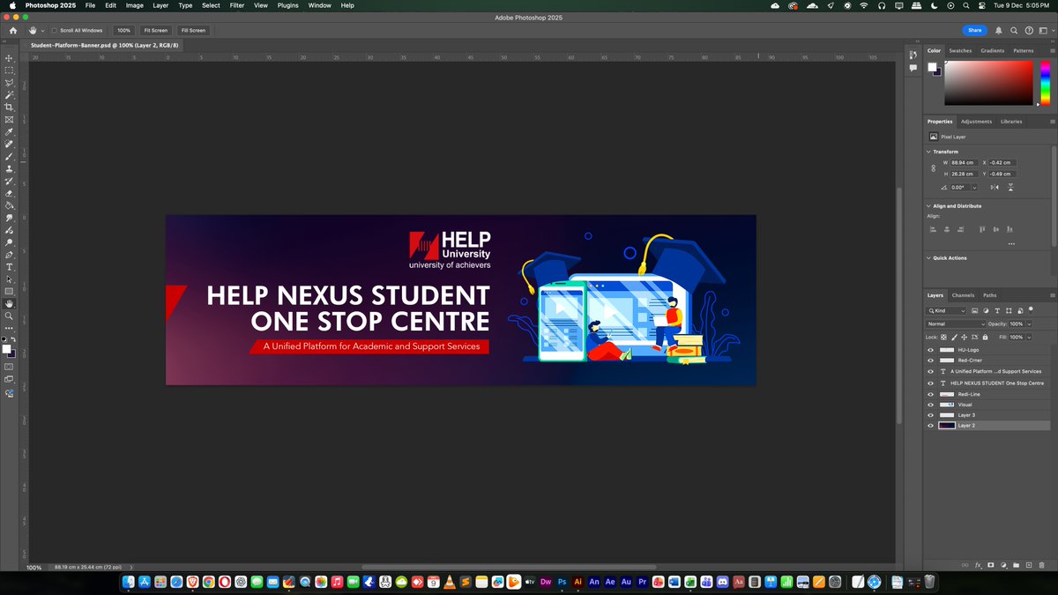
Task: Click the Fit Screen button
Action: [x=155, y=30]
